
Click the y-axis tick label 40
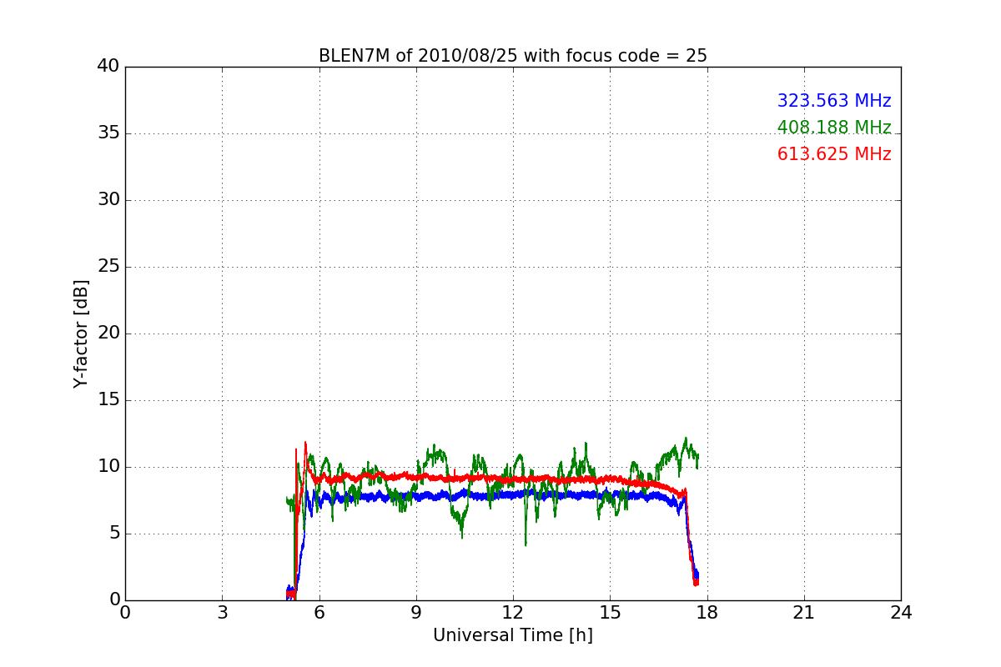coord(108,67)
